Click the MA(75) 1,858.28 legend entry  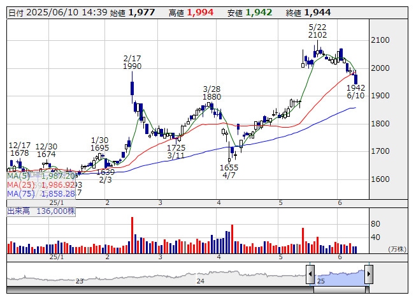[x=41, y=194]
